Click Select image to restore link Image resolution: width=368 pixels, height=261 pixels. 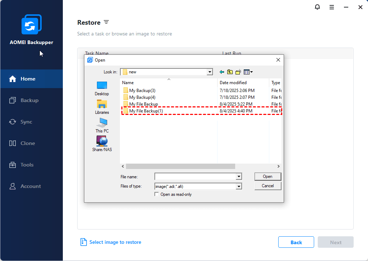click(x=115, y=242)
